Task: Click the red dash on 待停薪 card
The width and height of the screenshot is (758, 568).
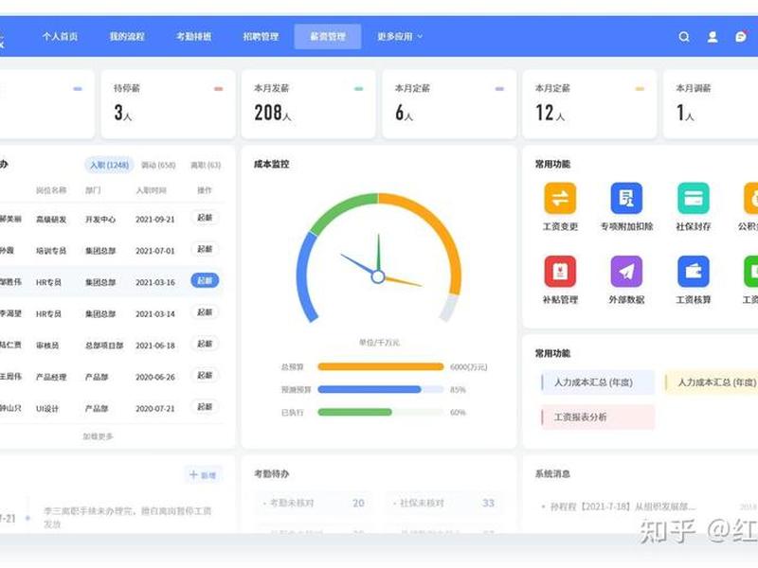Action: click(x=219, y=89)
